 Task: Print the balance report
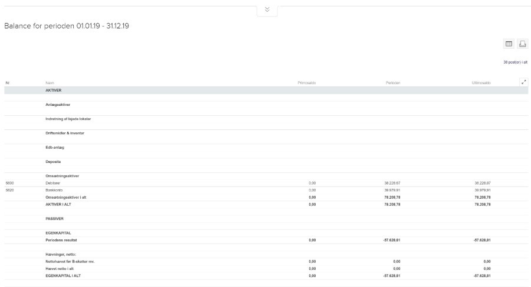tap(522, 44)
